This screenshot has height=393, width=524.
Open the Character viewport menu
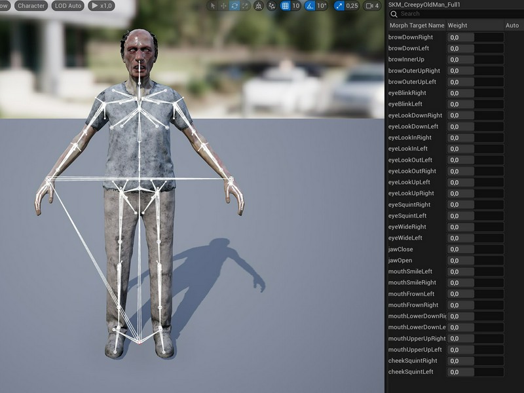click(31, 6)
